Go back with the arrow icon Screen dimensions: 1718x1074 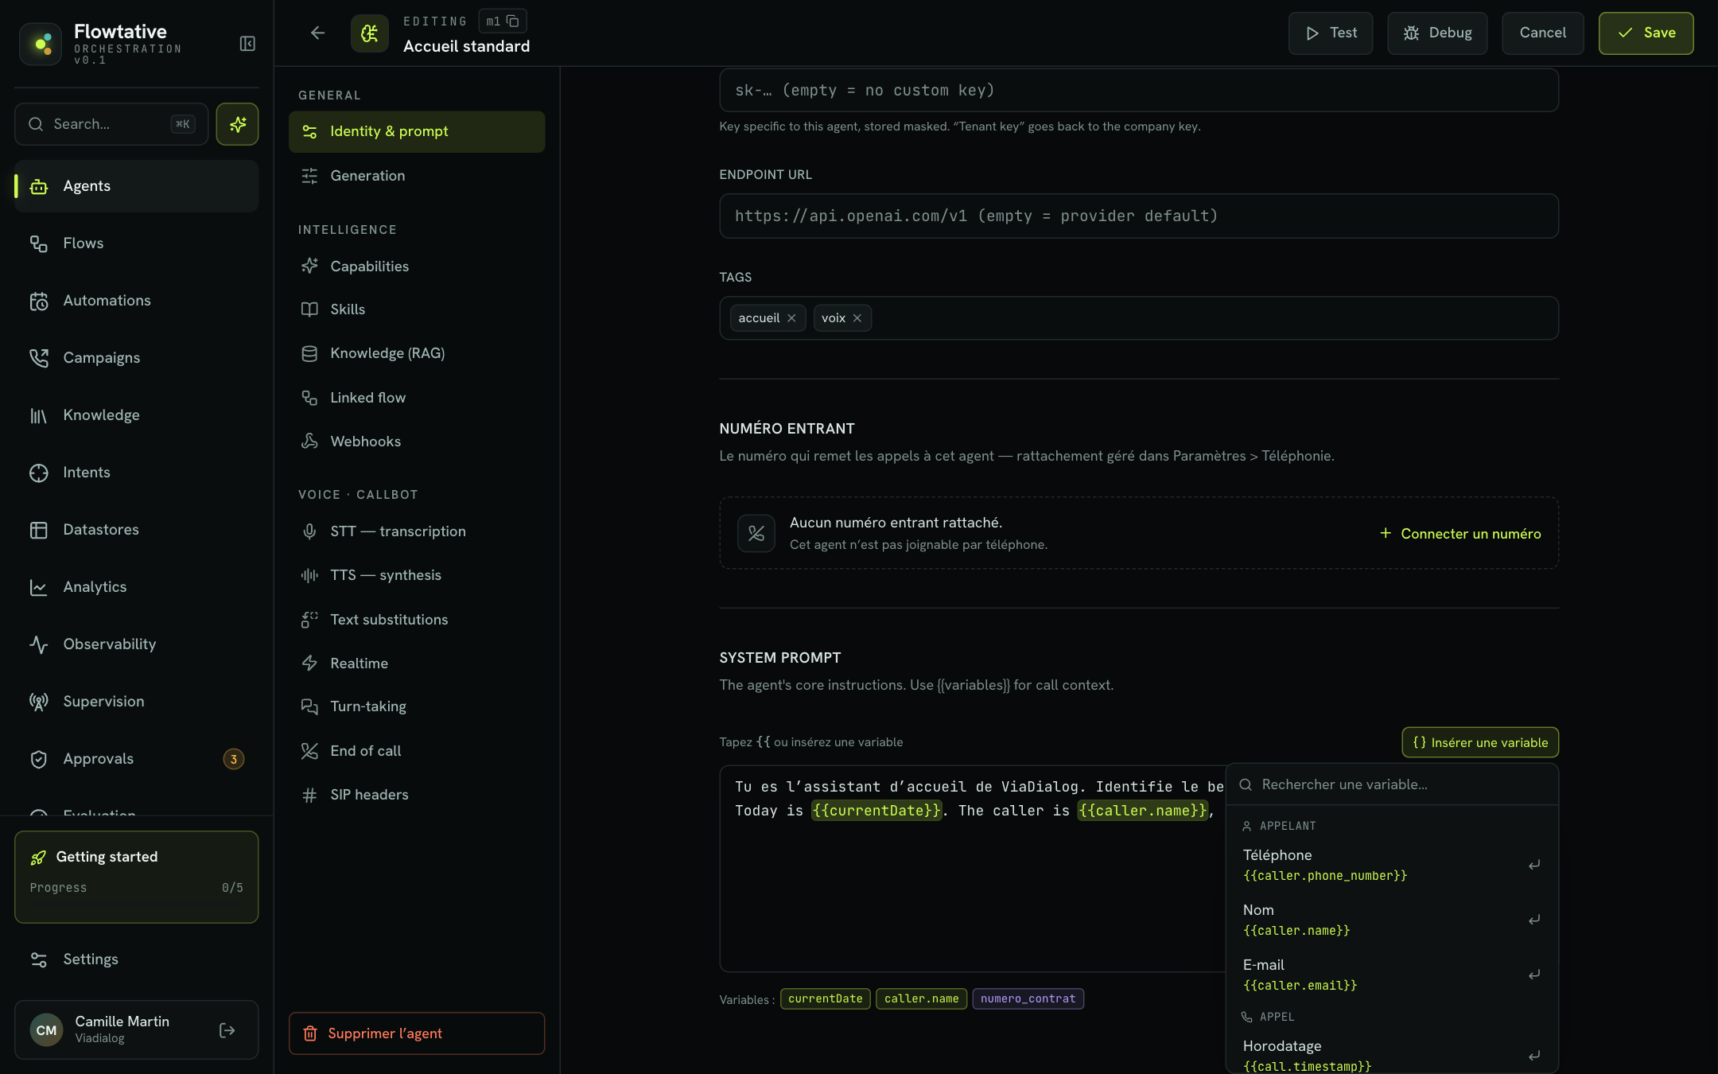317,33
